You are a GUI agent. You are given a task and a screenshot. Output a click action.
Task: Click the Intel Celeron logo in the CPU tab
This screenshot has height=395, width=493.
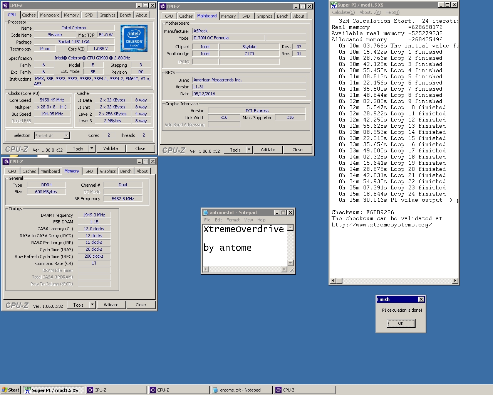pos(134,38)
